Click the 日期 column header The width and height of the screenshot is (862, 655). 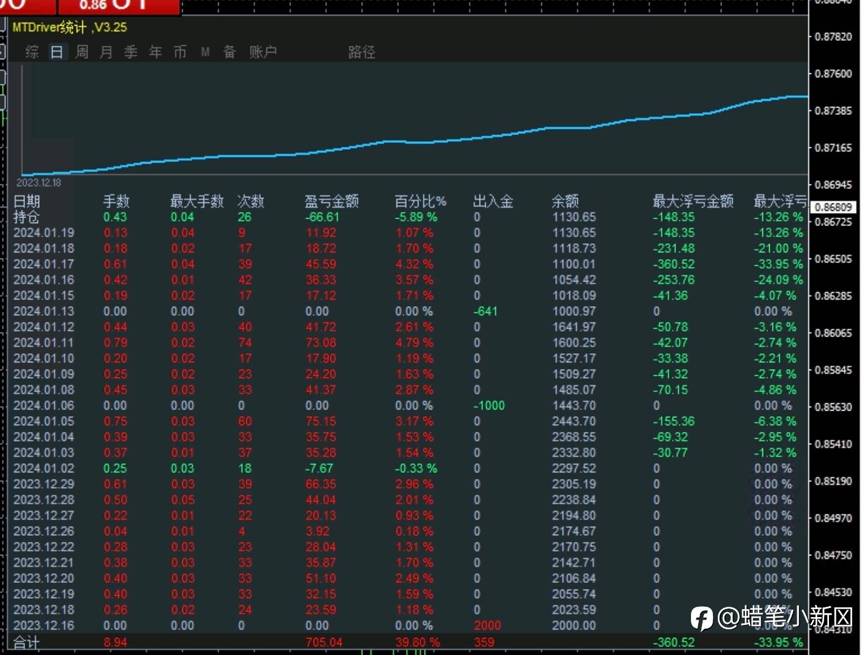(x=27, y=201)
